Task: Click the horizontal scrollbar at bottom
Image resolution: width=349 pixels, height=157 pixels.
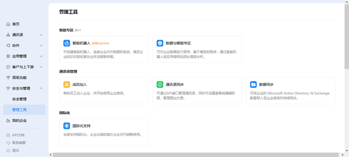Action: pyautogui.click(x=195, y=155)
